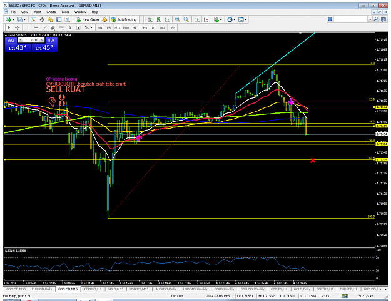Viewport: 391px width, 301px height.
Task: Switch timeframe to H1
Action: [x=135, y=28]
